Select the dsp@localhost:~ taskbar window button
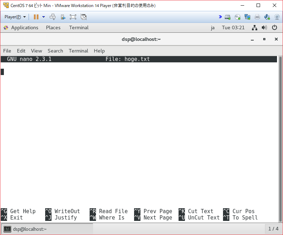This screenshot has width=283, height=235. click(47, 229)
